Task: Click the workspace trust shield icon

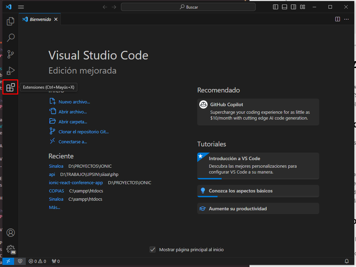Action: 20,261
